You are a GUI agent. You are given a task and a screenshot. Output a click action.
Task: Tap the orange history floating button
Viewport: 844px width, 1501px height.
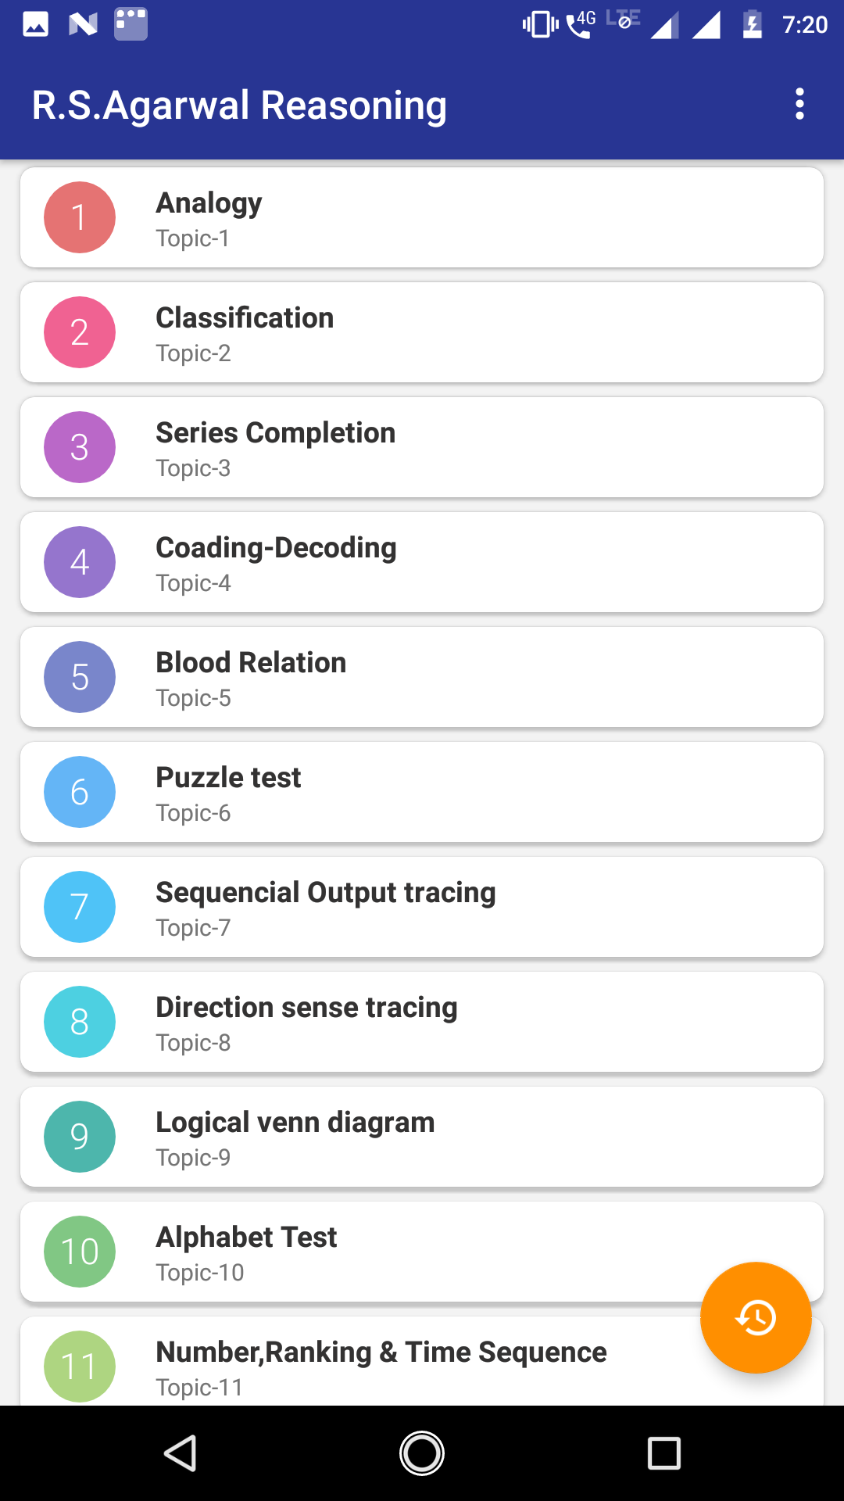point(756,1317)
